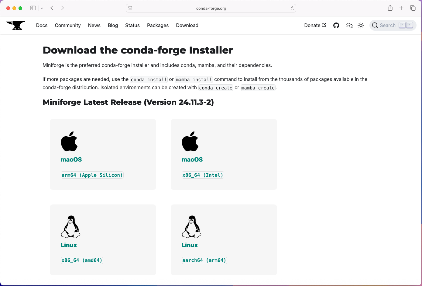Reload the page with refresh icon
The width and height of the screenshot is (422, 286).
tap(292, 8)
